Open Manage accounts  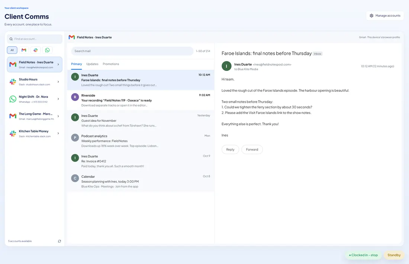click(x=385, y=16)
